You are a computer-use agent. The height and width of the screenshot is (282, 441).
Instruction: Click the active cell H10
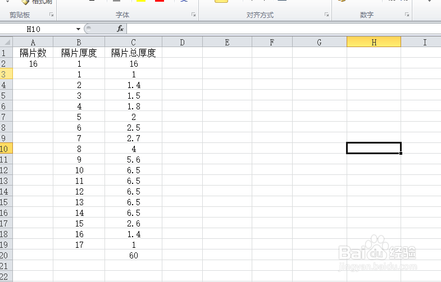coord(374,148)
